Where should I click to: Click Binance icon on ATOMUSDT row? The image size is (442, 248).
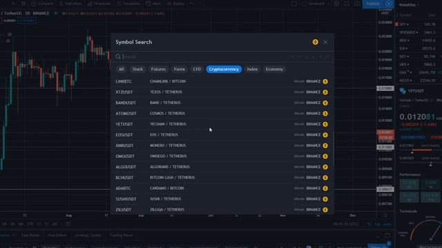(325, 113)
